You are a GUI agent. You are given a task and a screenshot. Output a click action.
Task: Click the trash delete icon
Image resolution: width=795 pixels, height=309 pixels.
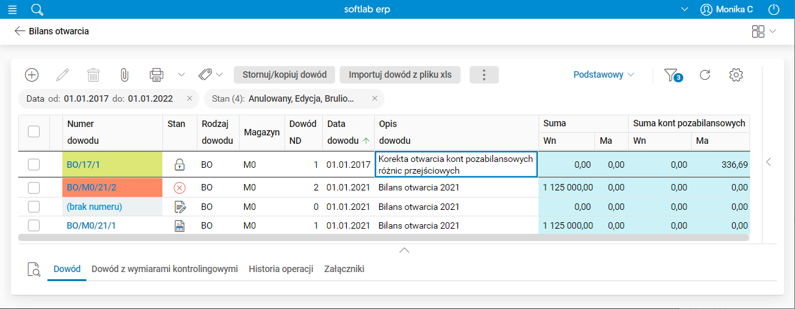[94, 74]
